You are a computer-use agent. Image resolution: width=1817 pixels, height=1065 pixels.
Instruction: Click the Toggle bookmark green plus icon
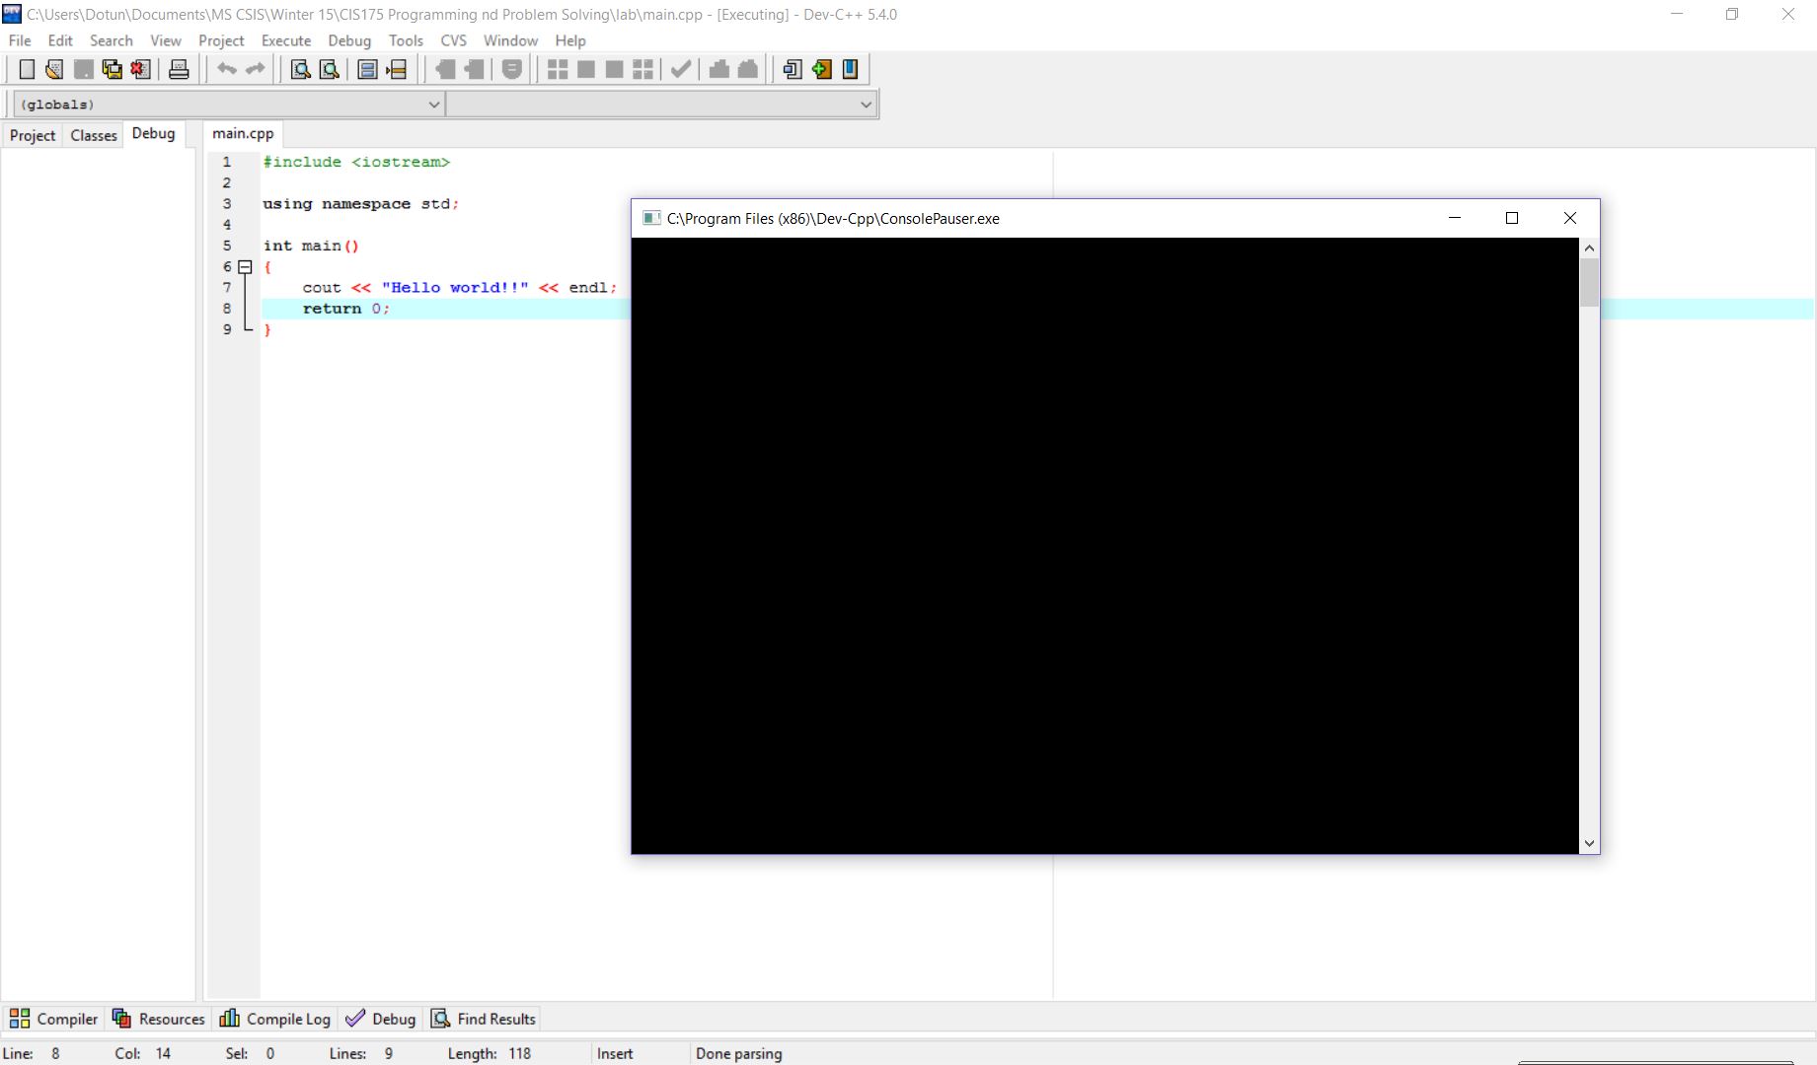(822, 69)
